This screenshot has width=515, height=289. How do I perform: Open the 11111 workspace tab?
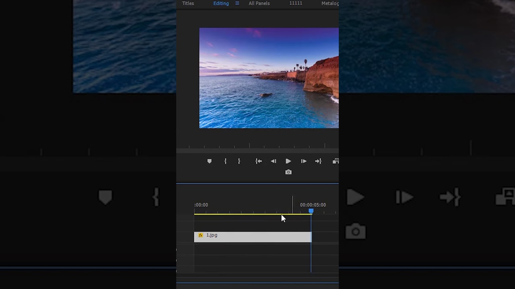click(x=296, y=3)
